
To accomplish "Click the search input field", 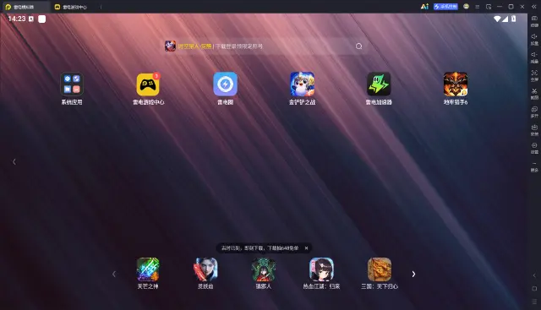I will point(265,46).
